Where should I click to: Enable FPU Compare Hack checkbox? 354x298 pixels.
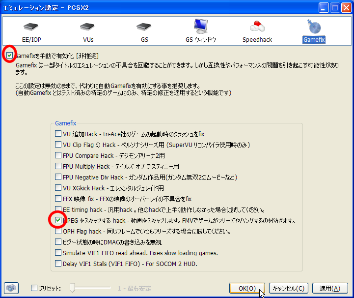[58, 155]
